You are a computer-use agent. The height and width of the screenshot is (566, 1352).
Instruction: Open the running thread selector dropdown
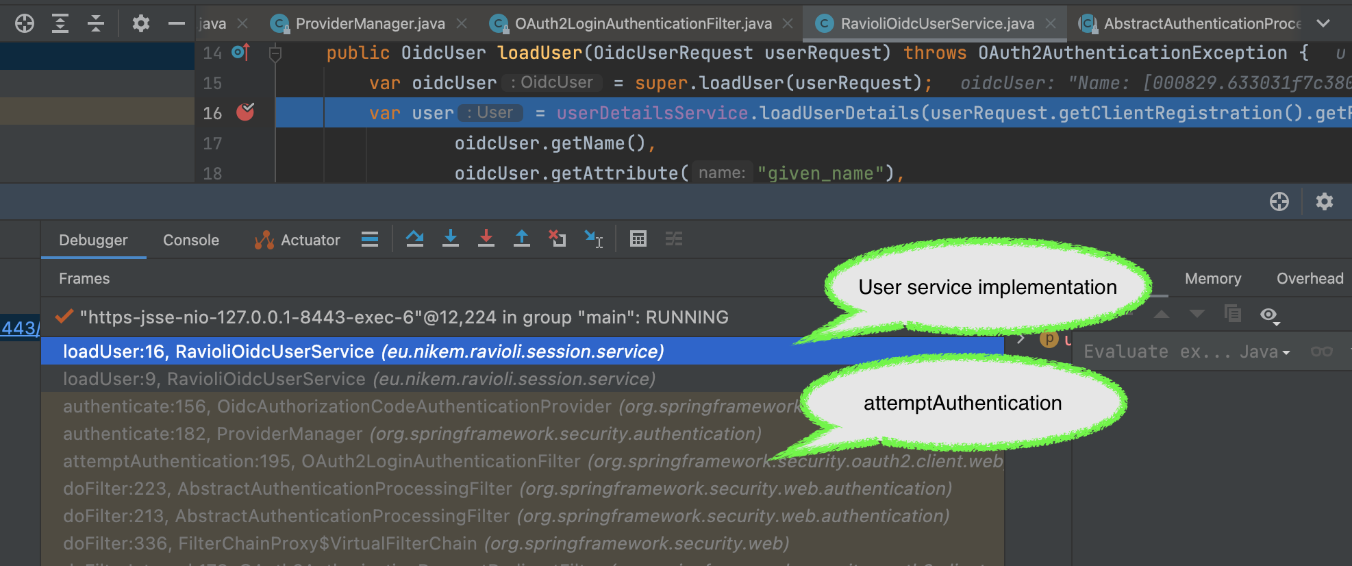[404, 317]
